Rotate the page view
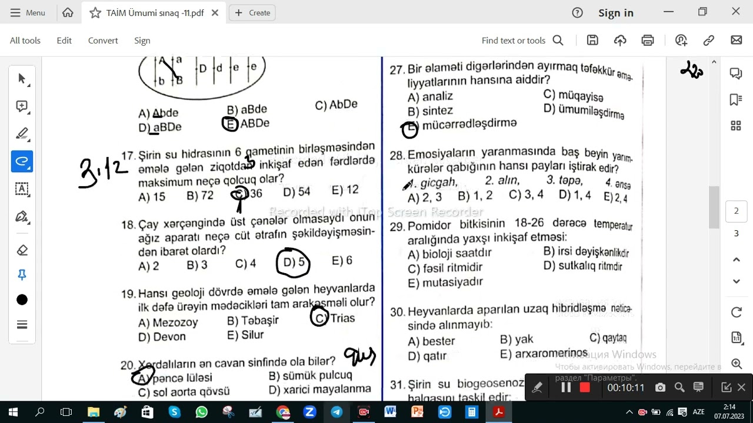The width and height of the screenshot is (753, 423). point(736,313)
